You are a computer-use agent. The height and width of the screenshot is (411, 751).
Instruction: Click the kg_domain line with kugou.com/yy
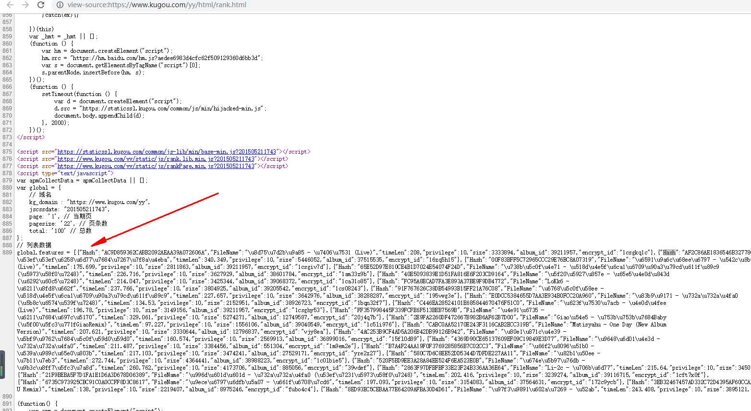(x=89, y=202)
